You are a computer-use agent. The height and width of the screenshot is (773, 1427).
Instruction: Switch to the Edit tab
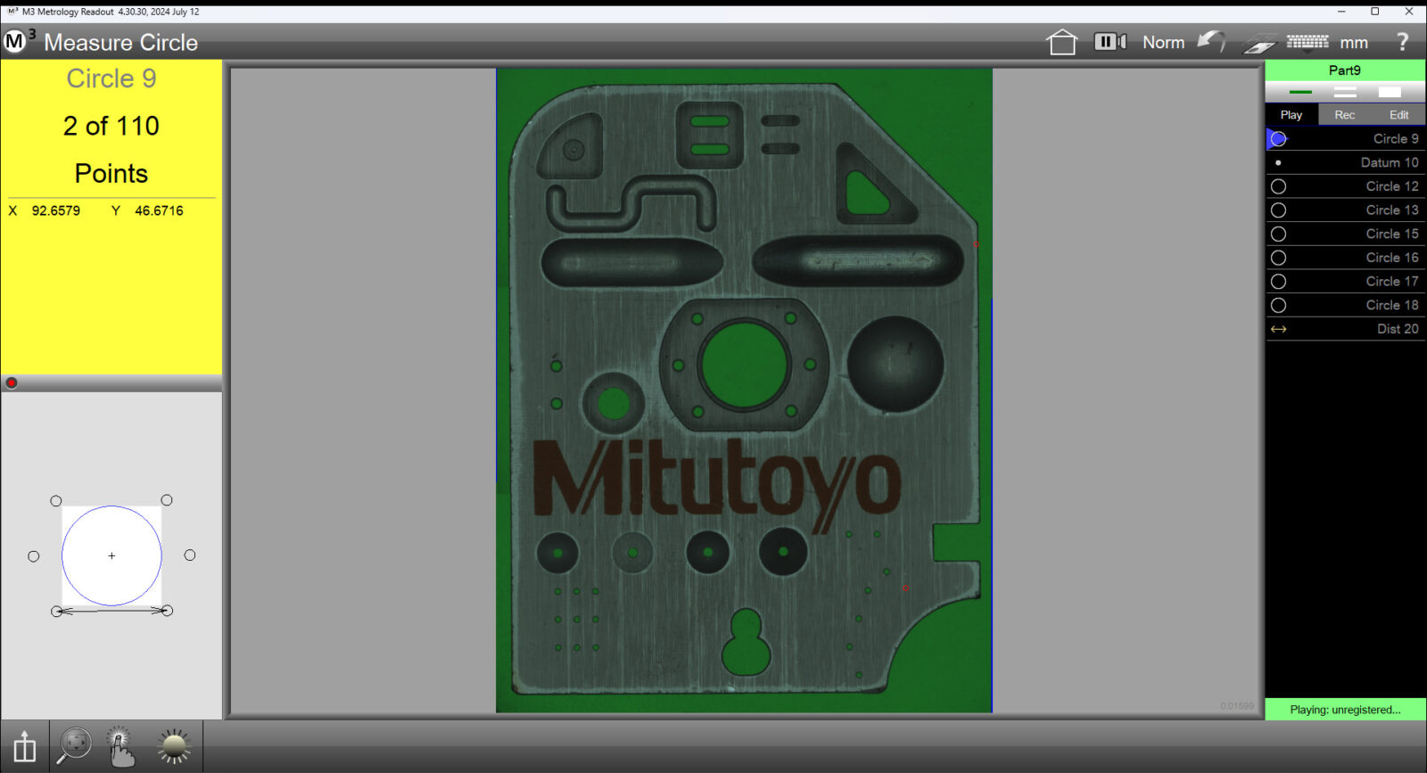1398,115
